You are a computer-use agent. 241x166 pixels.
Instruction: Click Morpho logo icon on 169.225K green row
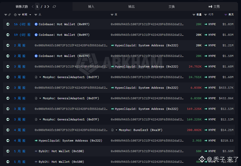40,119
